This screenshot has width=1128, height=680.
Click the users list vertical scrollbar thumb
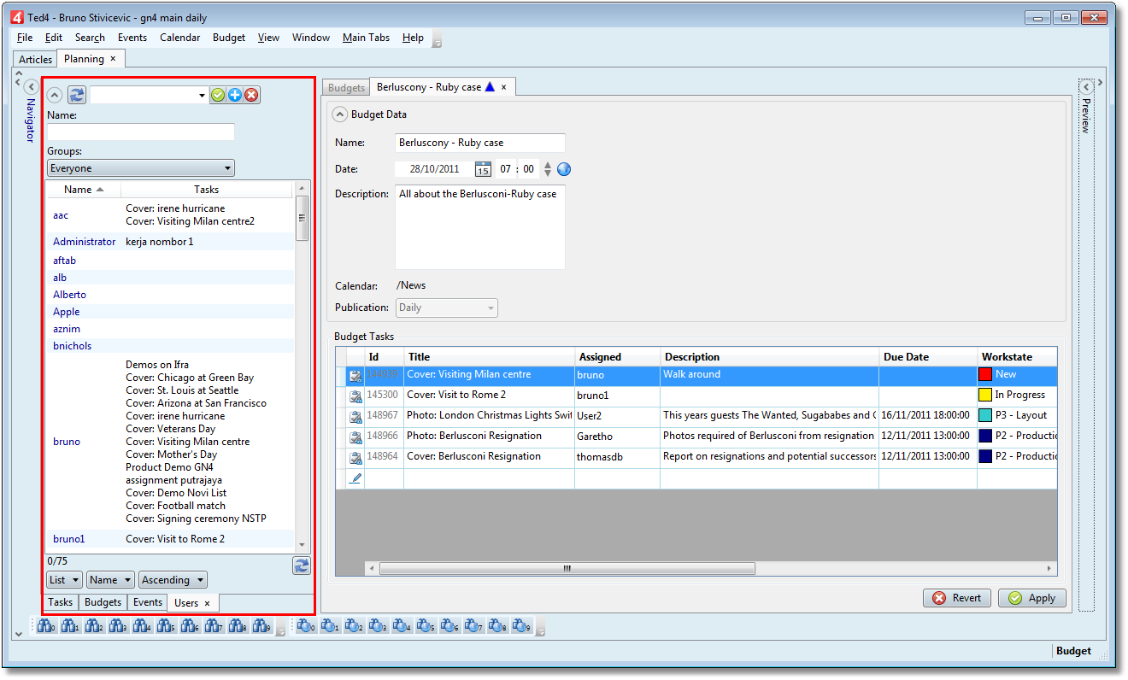(302, 218)
